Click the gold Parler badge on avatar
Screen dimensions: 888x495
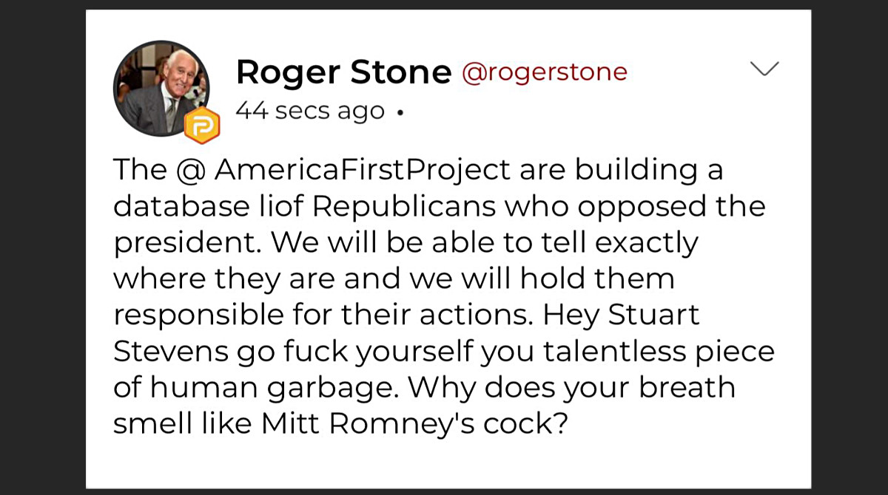(x=201, y=126)
